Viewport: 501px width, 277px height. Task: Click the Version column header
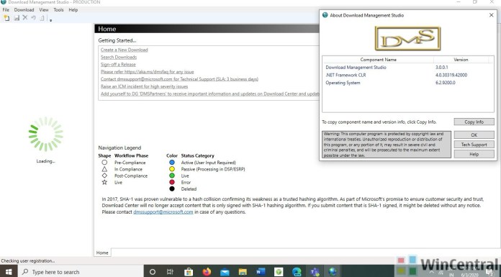461,60
